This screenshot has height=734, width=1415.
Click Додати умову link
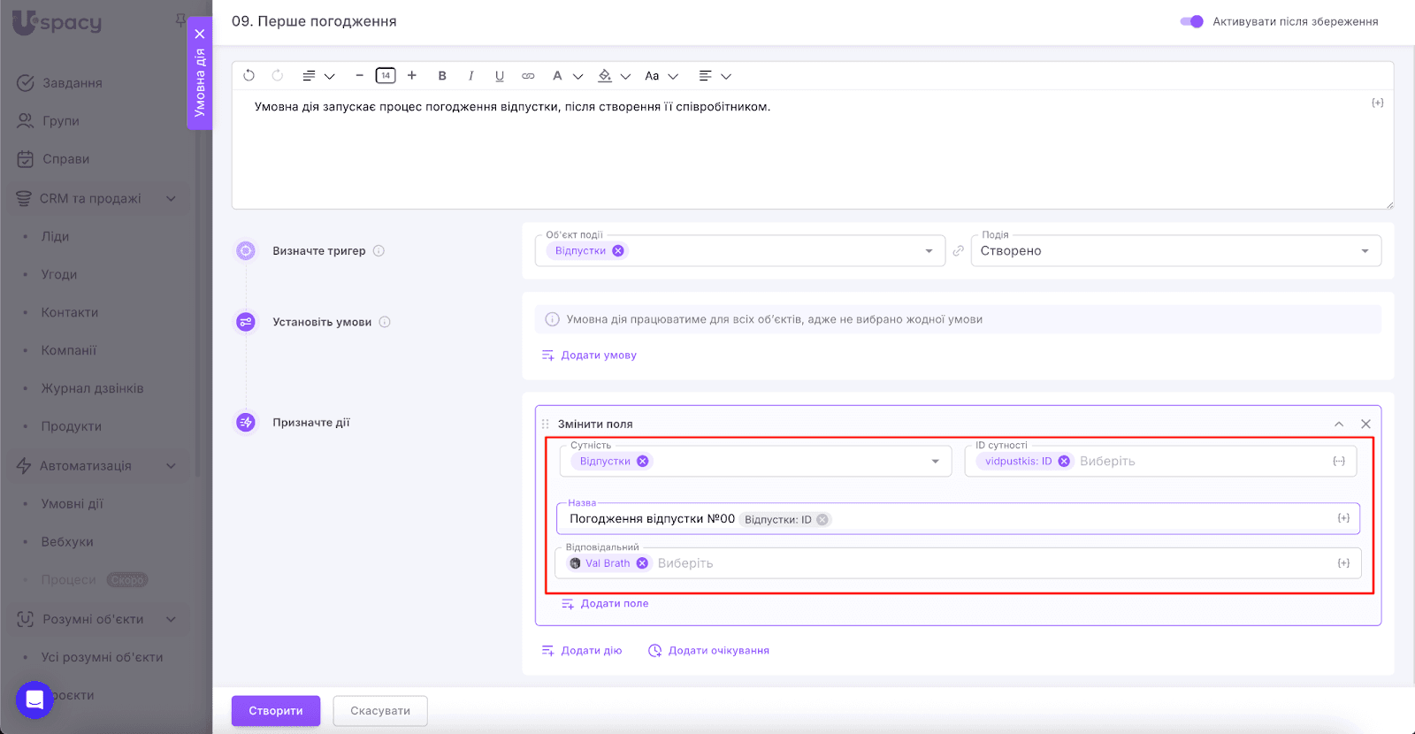point(598,356)
